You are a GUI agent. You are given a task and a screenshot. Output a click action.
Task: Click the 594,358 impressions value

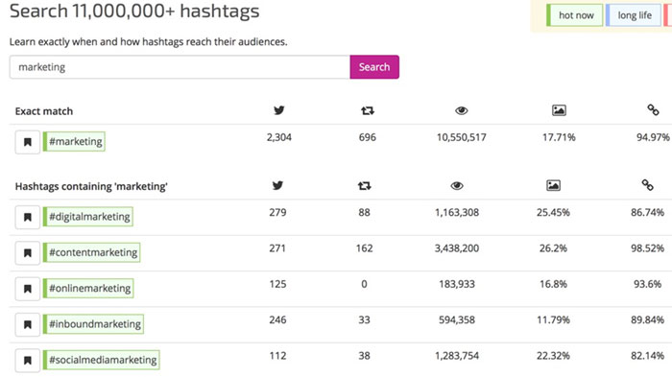(457, 320)
